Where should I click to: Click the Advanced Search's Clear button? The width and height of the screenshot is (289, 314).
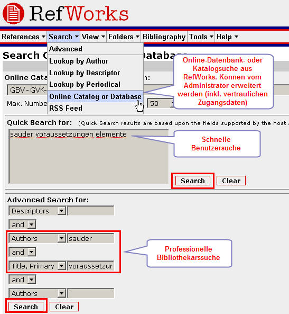coord(64,307)
